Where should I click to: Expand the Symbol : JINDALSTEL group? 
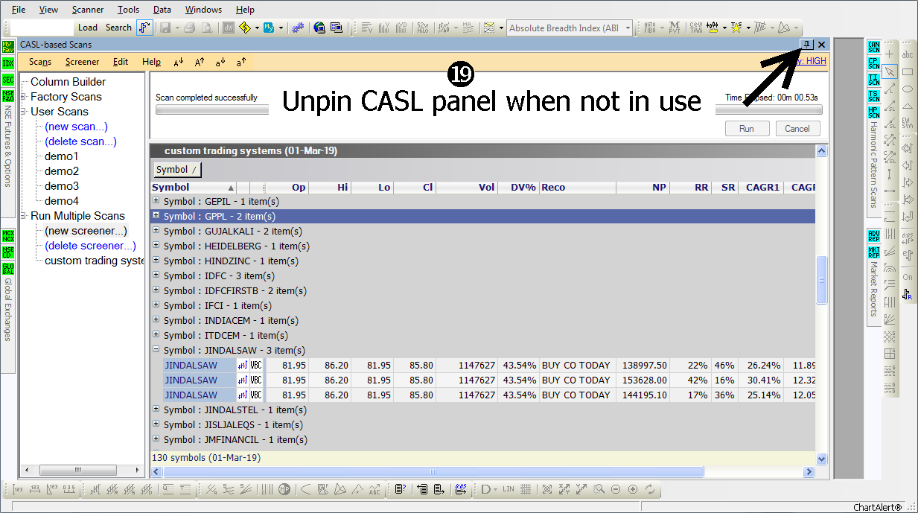click(x=156, y=410)
